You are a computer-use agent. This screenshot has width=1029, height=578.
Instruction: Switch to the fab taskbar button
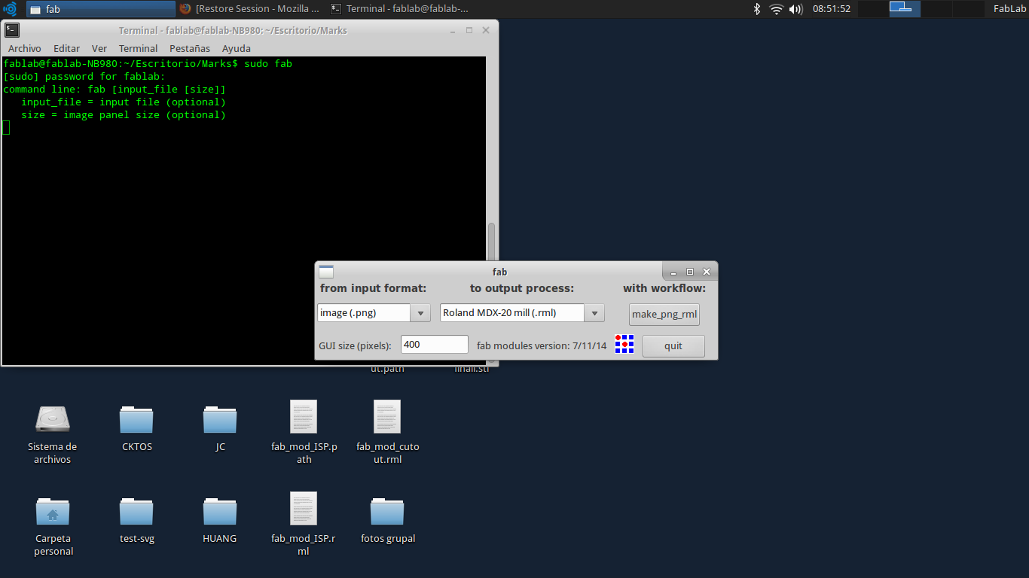click(x=100, y=9)
